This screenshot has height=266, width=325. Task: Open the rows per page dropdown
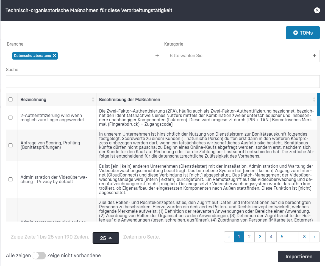106,238
